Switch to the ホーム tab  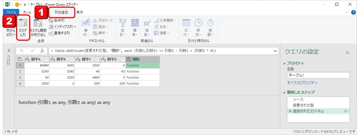pyautogui.click(x=27, y=13)
